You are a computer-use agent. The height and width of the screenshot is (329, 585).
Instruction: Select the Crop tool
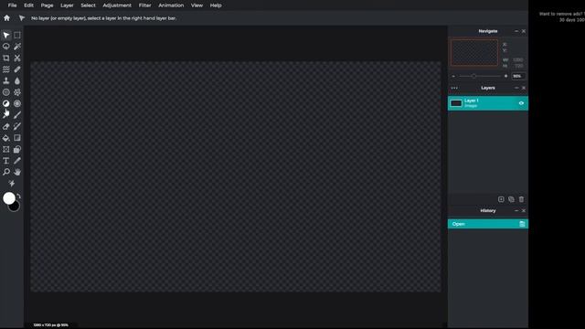pyautogui.click(x=6, y=58)
